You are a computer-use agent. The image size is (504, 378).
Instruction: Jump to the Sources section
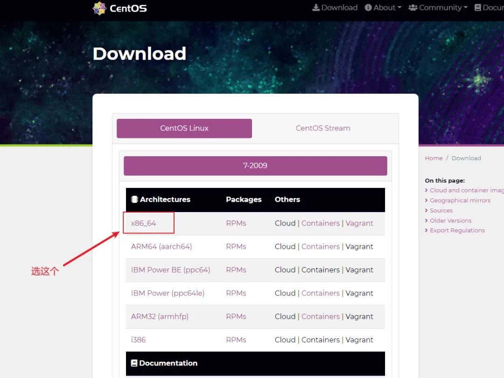(x=441, y=211)
